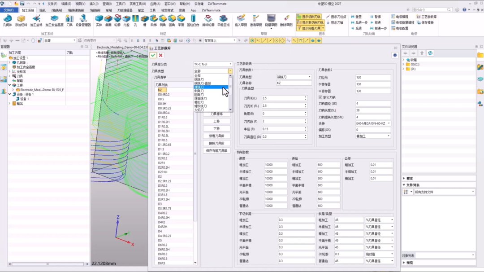Image resolution: width=484 pixels, height=272 pixels.
Task: Click the 刀具排序 button
Action: (216, 114)
